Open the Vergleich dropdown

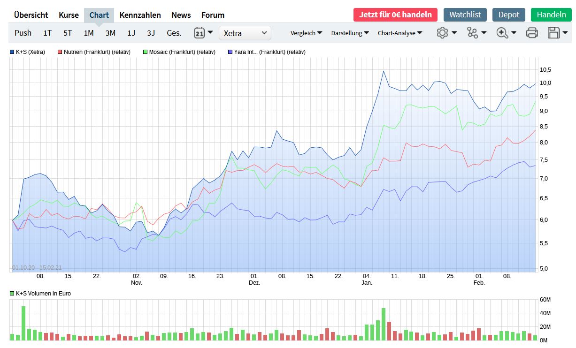[306, 33]
